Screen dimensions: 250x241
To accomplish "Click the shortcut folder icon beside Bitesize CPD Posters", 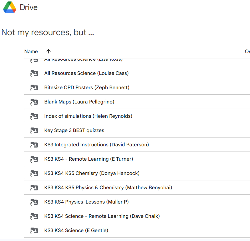I will pyautogui.click(x=34, y=87).
